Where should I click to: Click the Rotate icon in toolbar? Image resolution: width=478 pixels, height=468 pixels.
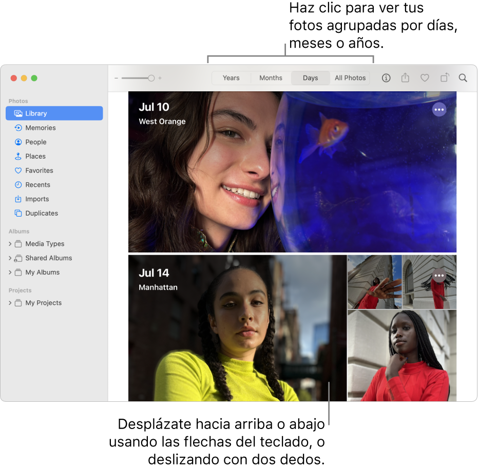coord(444,78)
